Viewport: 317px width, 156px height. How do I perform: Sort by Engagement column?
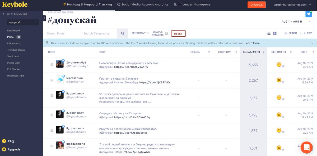[x=253, y=52]
